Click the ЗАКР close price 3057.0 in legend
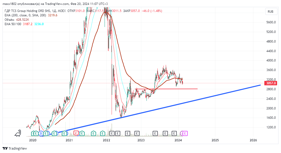The height and width of the screenshot is (153, 281). point(135,11)
